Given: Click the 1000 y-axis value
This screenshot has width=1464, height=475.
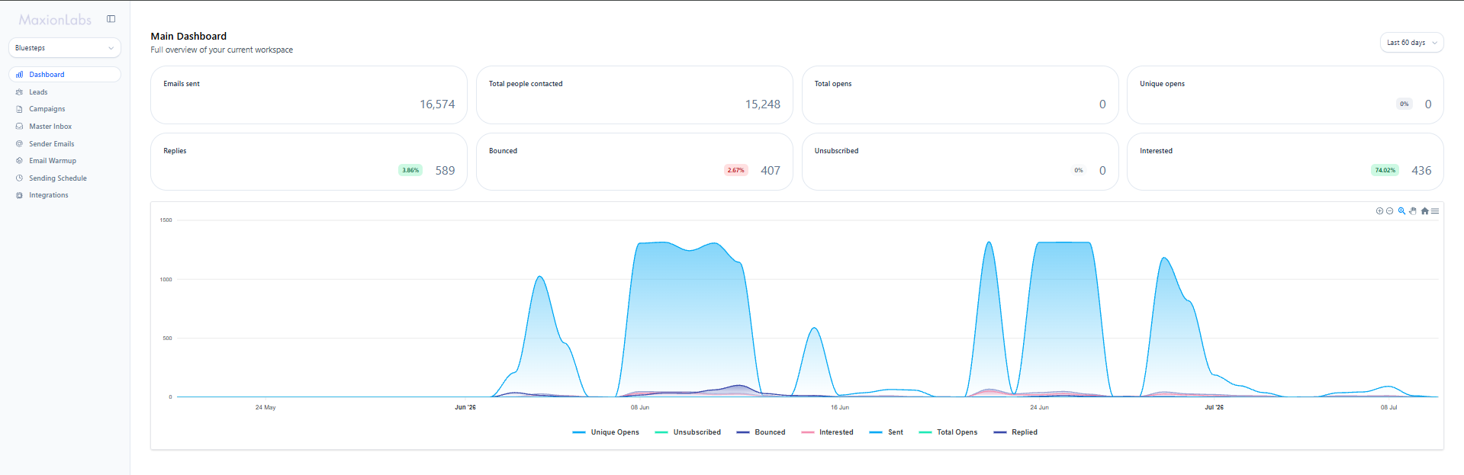Looking at the screenshot, I should click(x=166, y=280).
